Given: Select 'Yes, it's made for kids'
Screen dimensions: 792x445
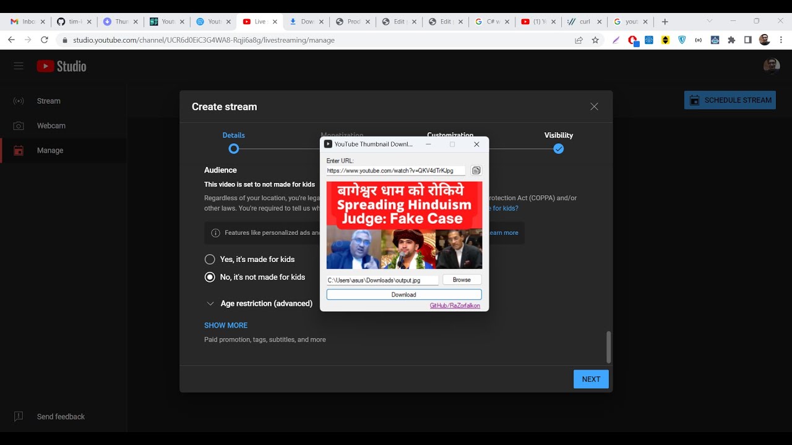Looking at the screenshot, I should 210,260.
